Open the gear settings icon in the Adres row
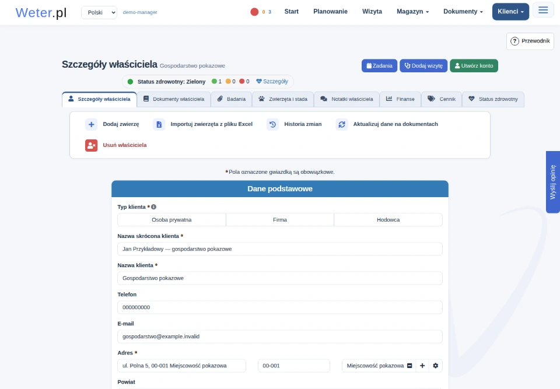 [435, 366]
